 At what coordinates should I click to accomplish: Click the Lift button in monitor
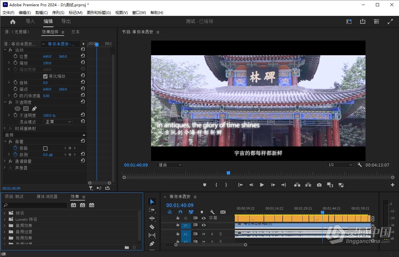297,185
